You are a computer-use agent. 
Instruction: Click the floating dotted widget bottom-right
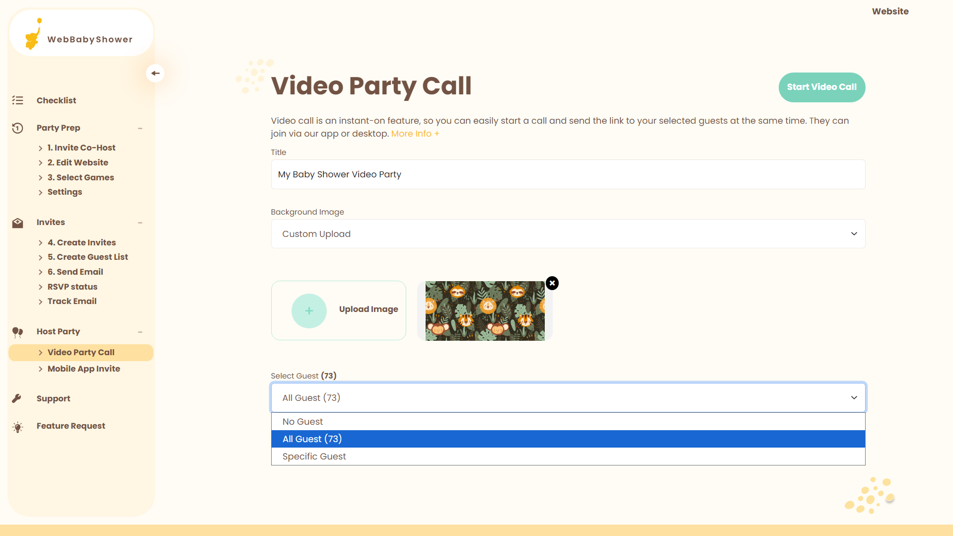coord(870,496)
